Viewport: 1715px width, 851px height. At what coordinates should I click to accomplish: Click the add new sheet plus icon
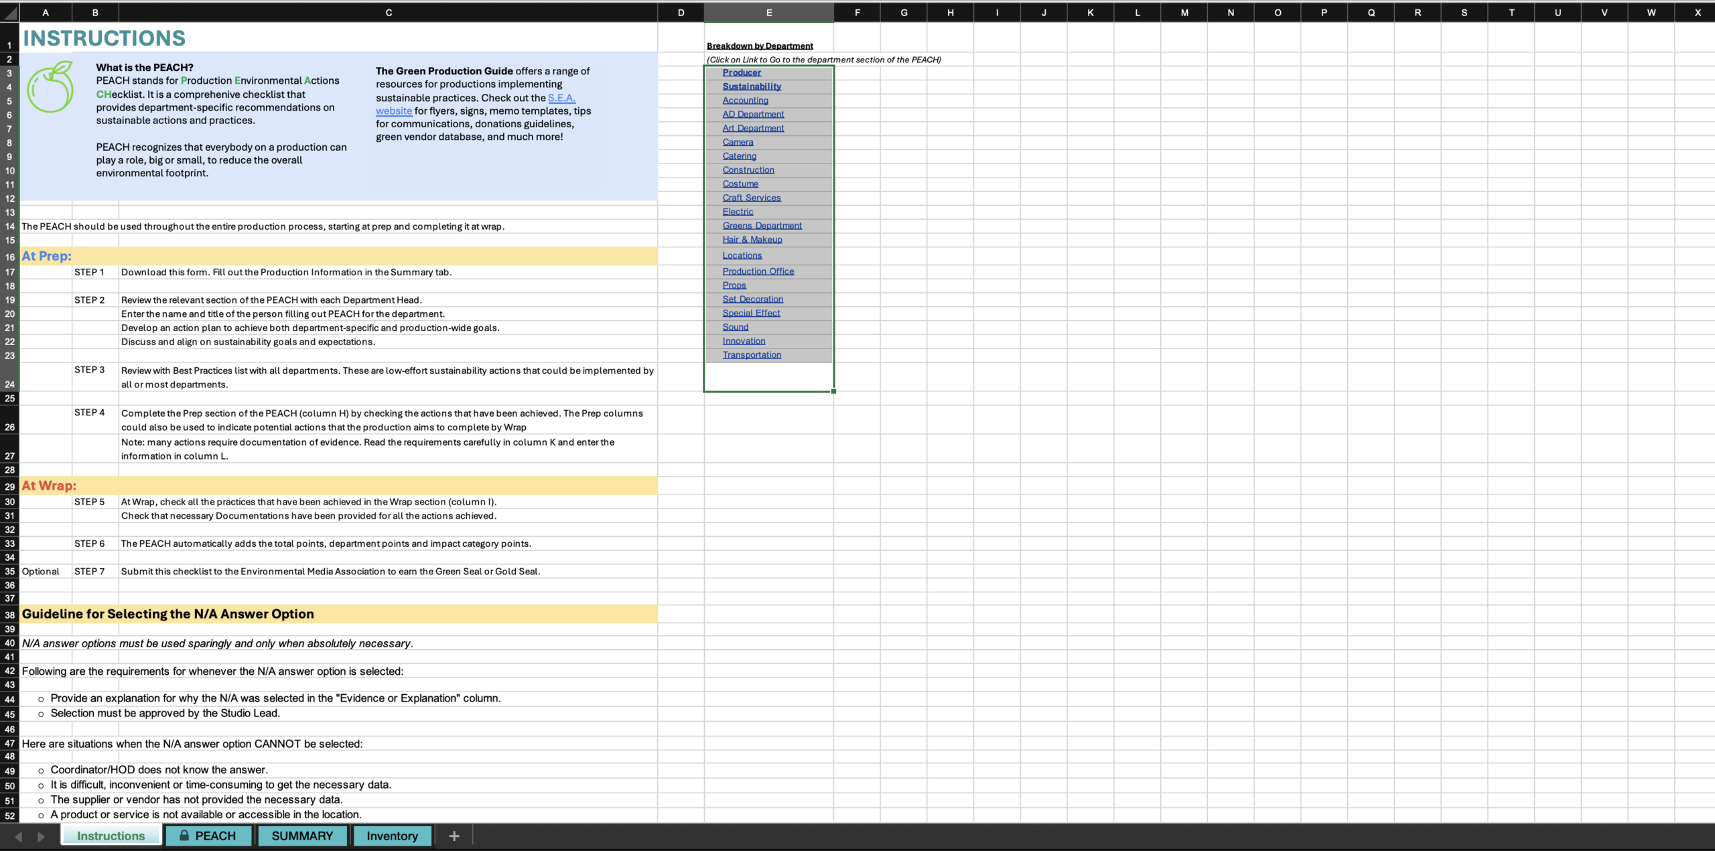click(x=454, y=836)
